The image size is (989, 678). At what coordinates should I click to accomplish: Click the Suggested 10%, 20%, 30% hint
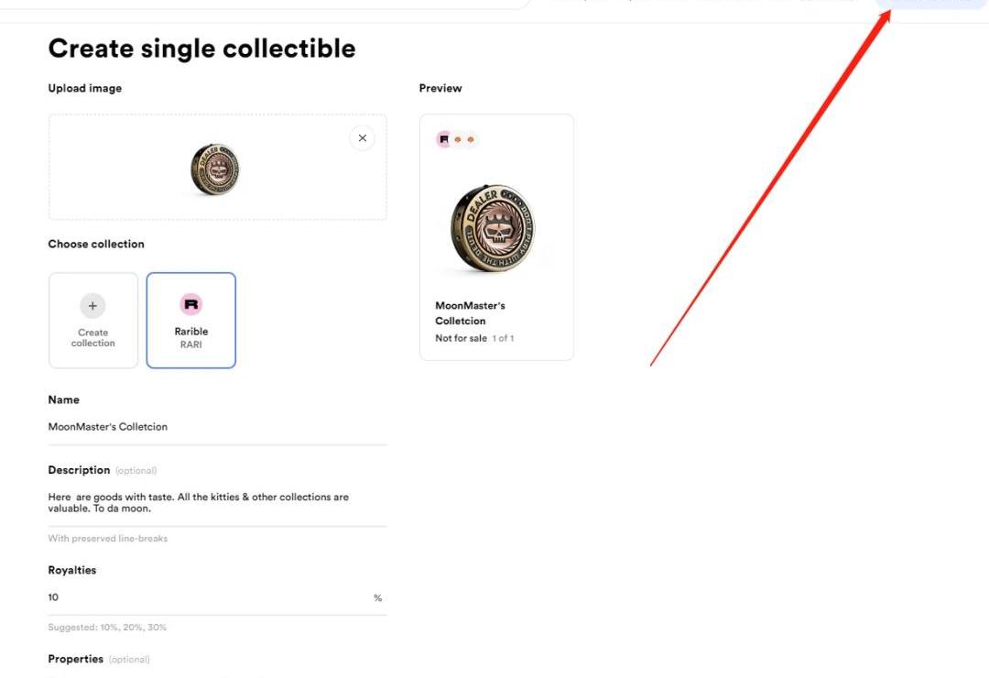107,628
